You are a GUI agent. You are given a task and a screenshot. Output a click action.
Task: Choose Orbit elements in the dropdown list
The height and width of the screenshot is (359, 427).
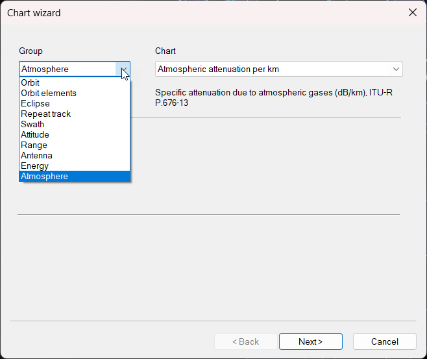coord(49,93)
